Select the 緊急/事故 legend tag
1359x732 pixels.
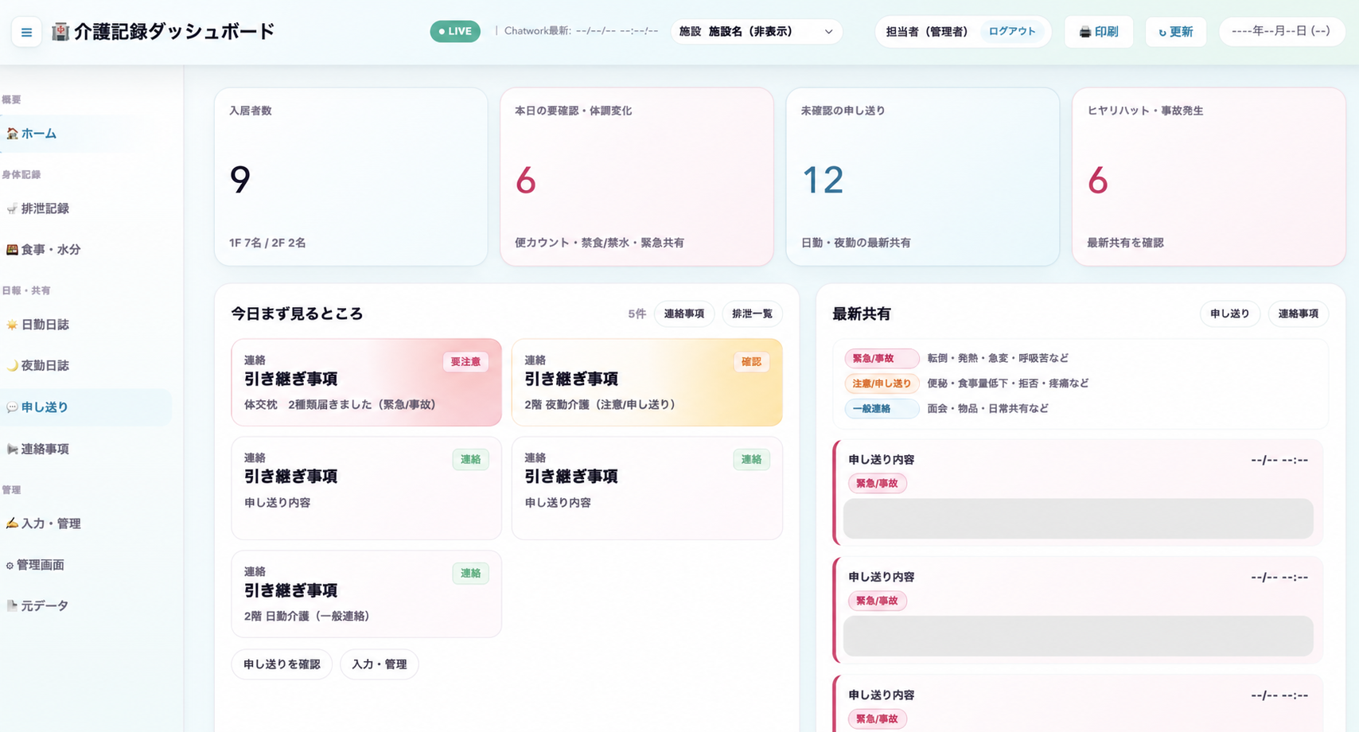tap(882, 359)
